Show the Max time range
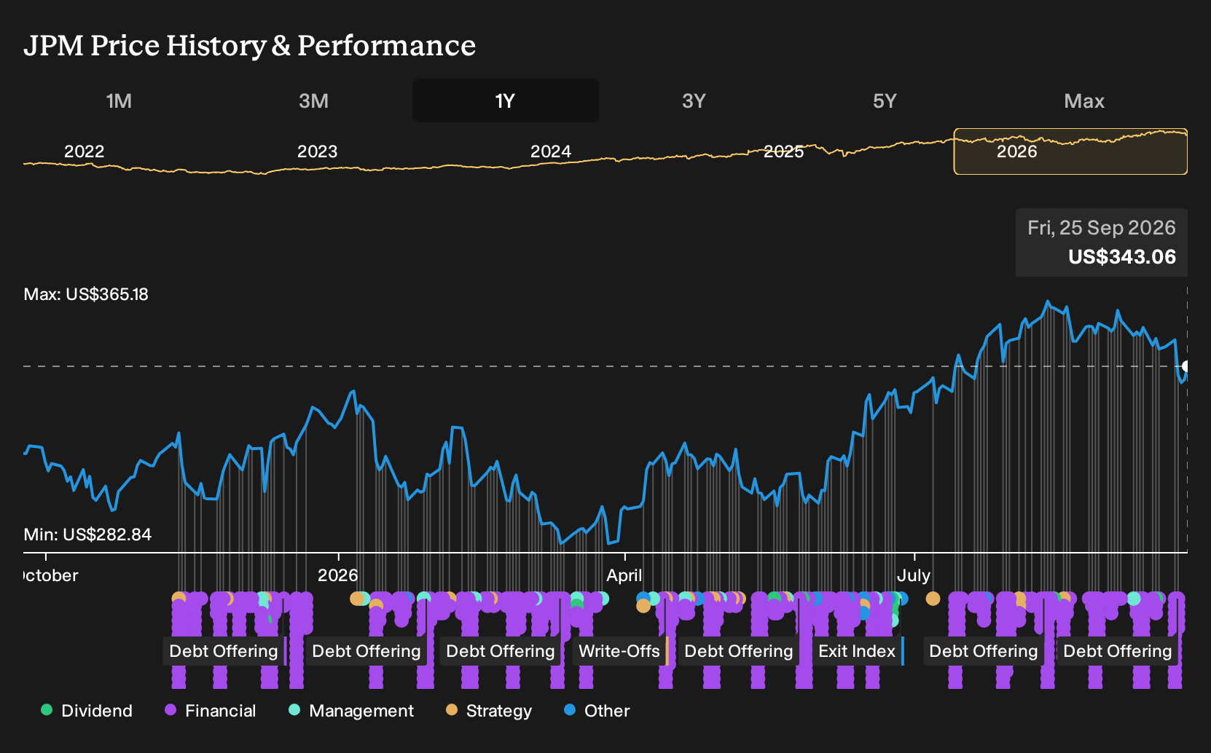1211x753 pixels. pos(1084,100)
